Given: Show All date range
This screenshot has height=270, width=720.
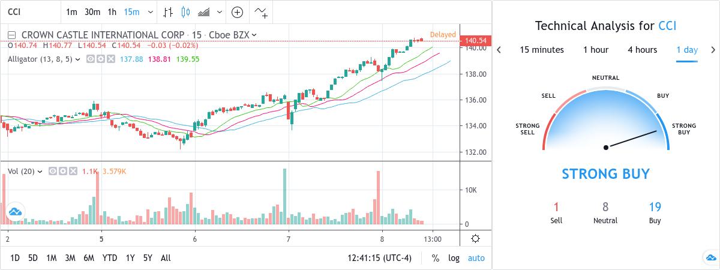Looking at the screenshot, I should [x=166, y=258].
